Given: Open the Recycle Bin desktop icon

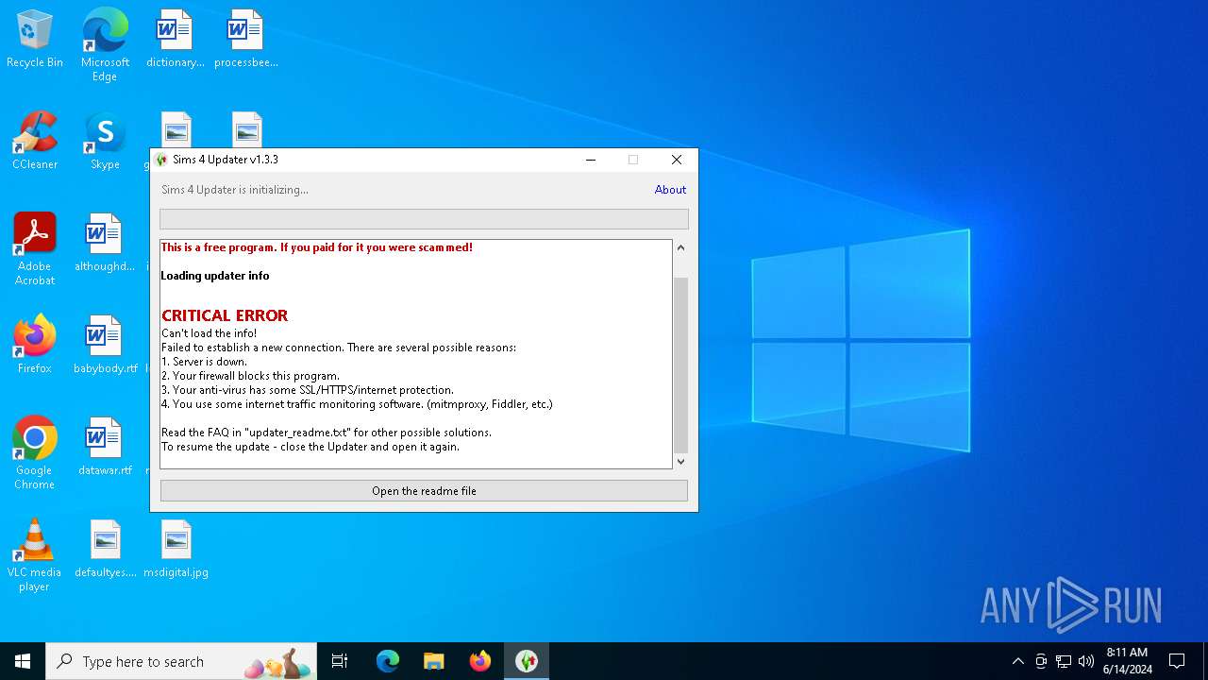Looking at the screenshot, I should 35,40.
